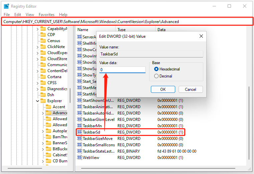The image size is (254, 174).
Task: Click the TaskbarSizeMove value icon
Action: pos(79,139)
